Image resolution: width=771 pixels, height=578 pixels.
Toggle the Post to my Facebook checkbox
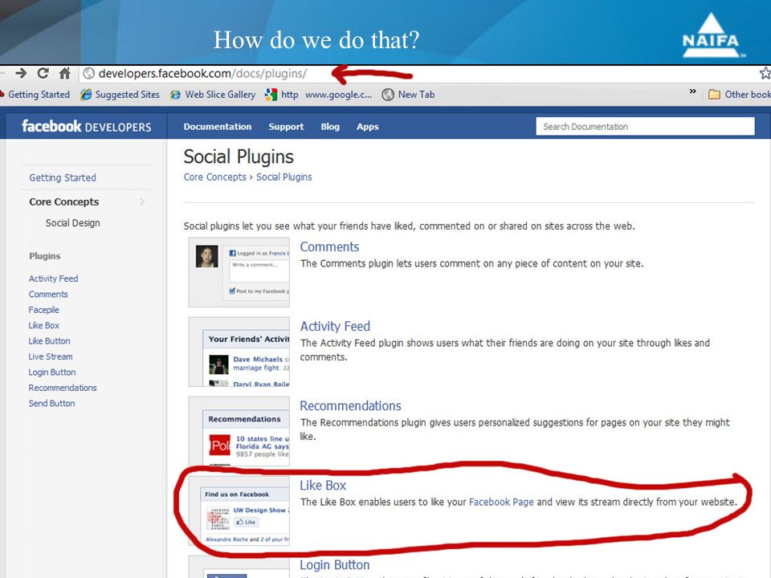click(232, 291)
